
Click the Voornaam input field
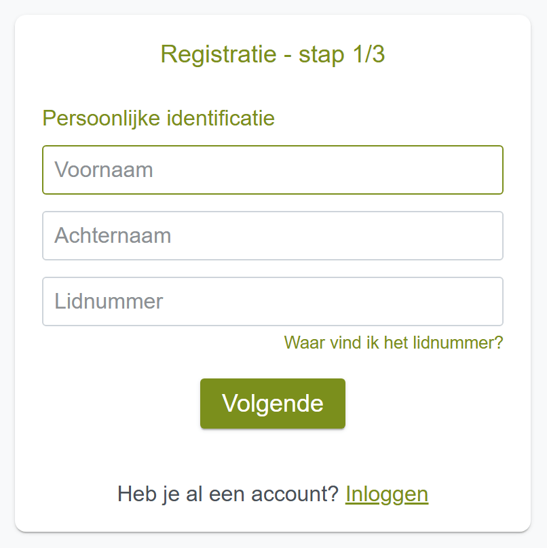(x=273, y=170)
